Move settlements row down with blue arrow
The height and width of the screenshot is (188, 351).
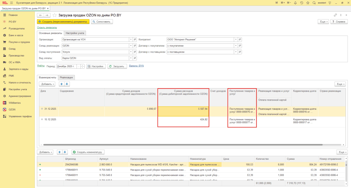pos(67,84)
